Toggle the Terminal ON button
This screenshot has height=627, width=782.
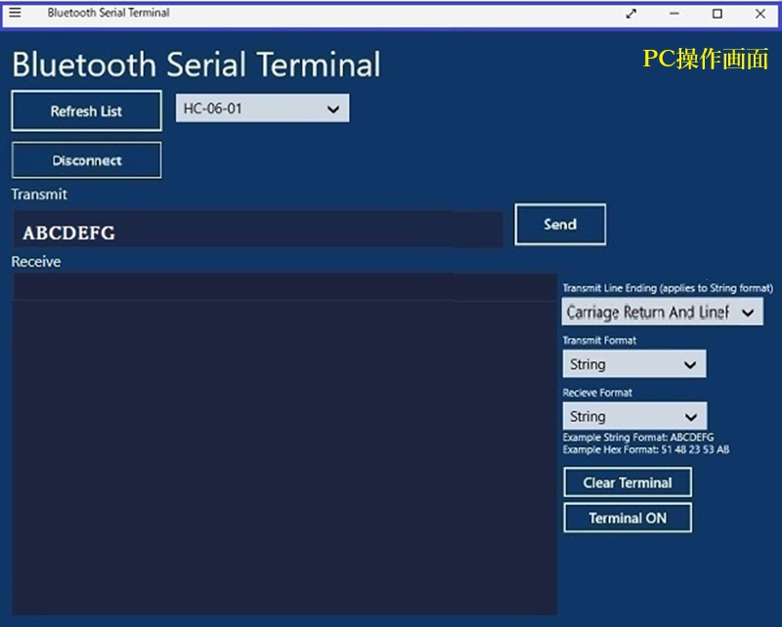point(628,519)
